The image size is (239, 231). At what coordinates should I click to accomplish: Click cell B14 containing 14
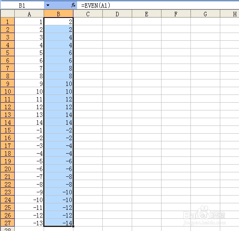click(x=59, y=122)
